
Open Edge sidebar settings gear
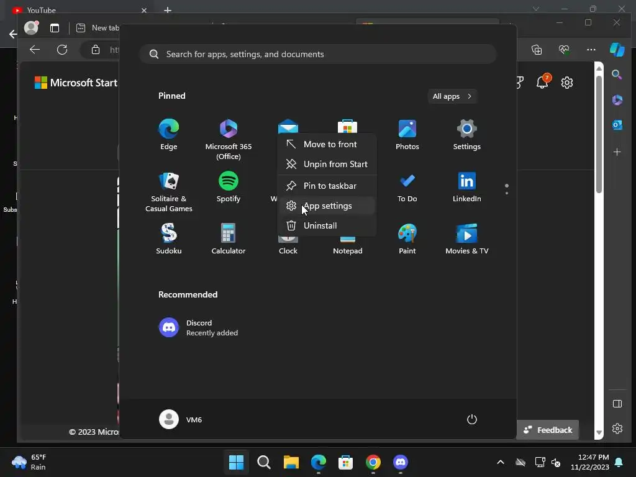point(617,429)
